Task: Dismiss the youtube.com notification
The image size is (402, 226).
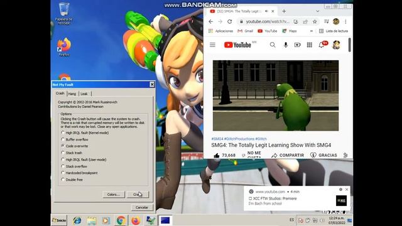Action: click(347, 190)
